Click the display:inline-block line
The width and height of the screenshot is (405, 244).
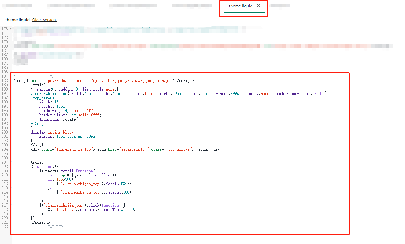pyautogui.click(x=53, y=132)
